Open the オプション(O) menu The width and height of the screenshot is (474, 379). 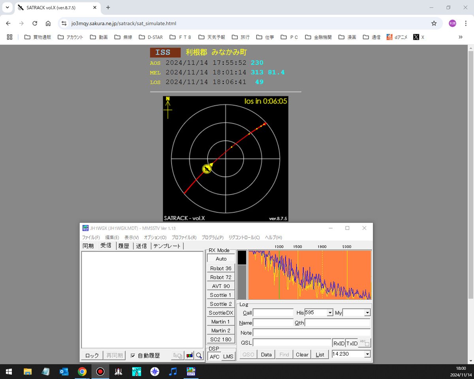click(155, 238)
